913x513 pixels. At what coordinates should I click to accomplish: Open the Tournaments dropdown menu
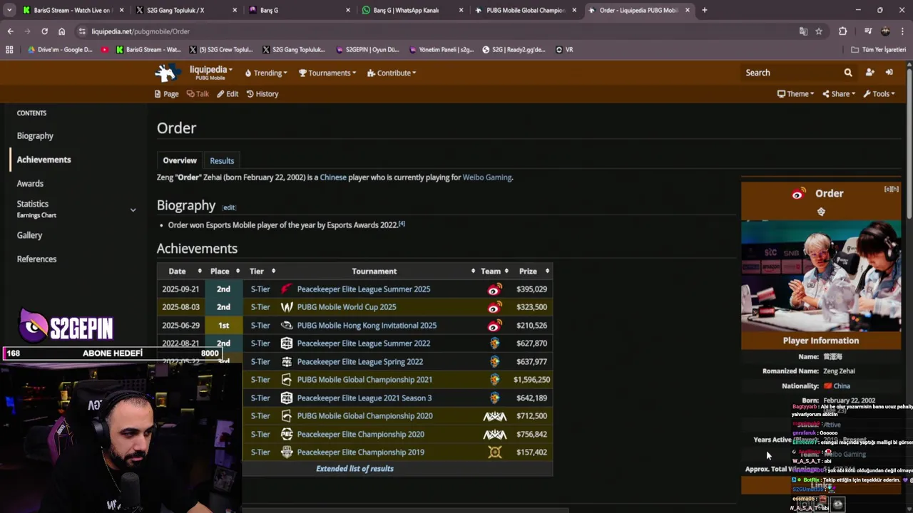point(327,73)
